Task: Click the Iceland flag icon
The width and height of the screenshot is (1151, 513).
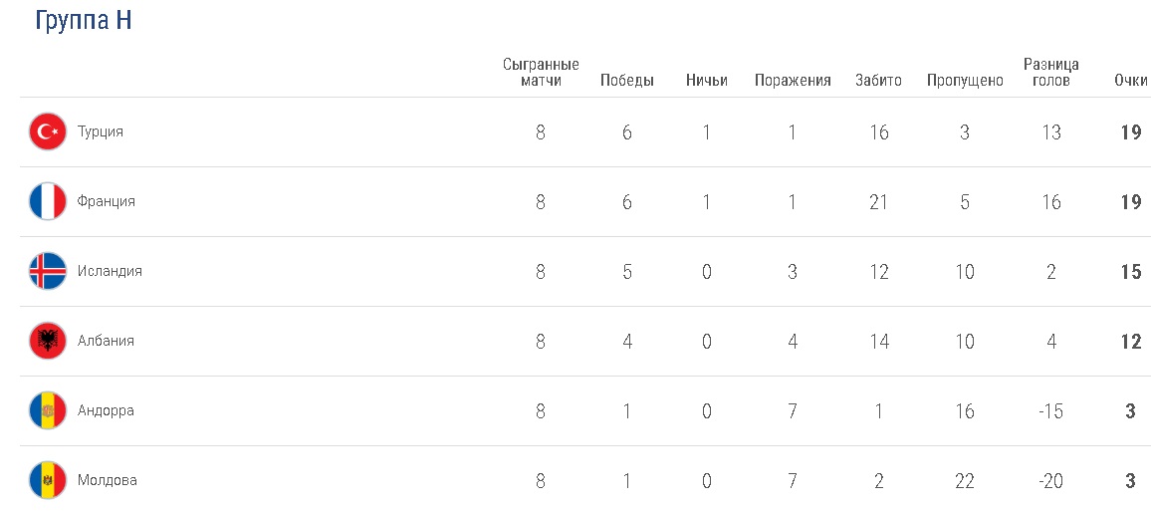Action: [x=48, y=271]
